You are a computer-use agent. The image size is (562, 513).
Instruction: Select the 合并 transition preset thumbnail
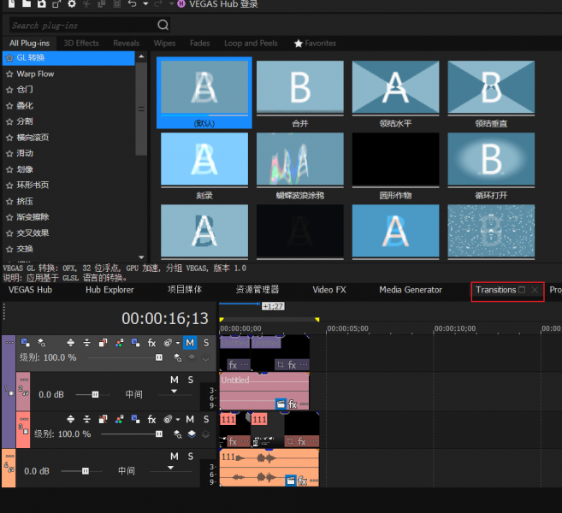[299, 89]
